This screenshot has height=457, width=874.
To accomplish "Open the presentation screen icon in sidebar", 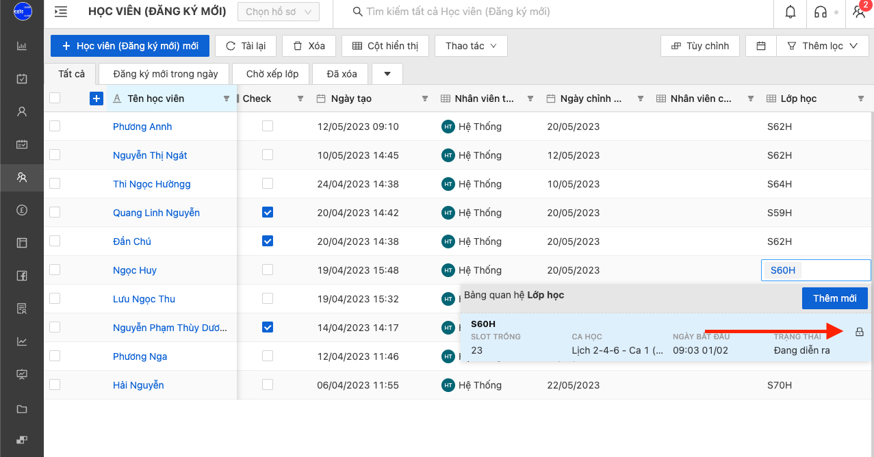I will (x=22, y=374).
